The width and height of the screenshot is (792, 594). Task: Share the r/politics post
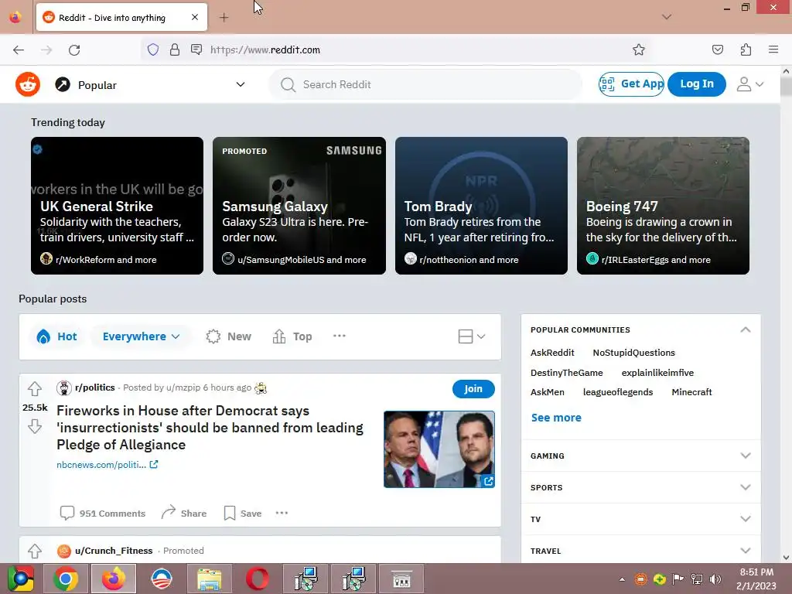click(184, 514)
